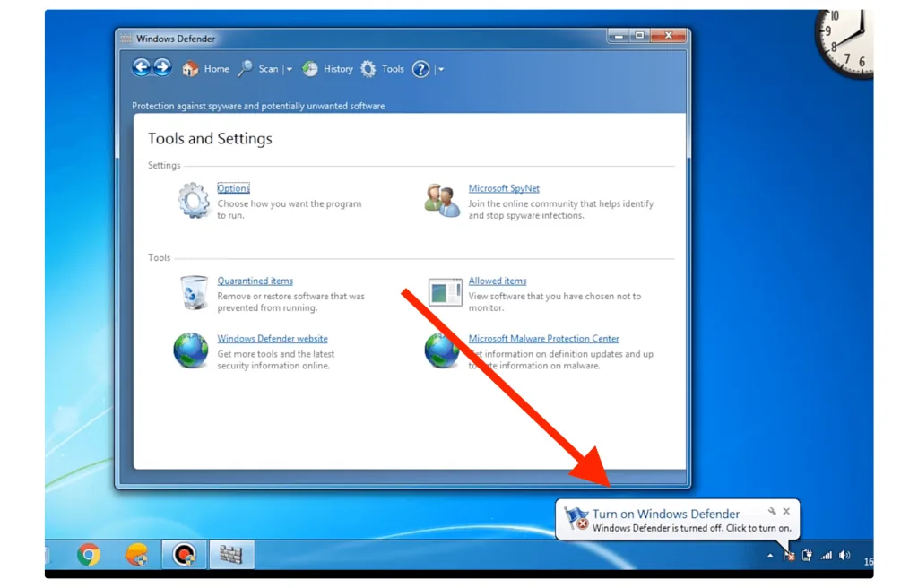Go back with the blue Back arrow
The height and width of the screenshot is (588, 918).
141,68
